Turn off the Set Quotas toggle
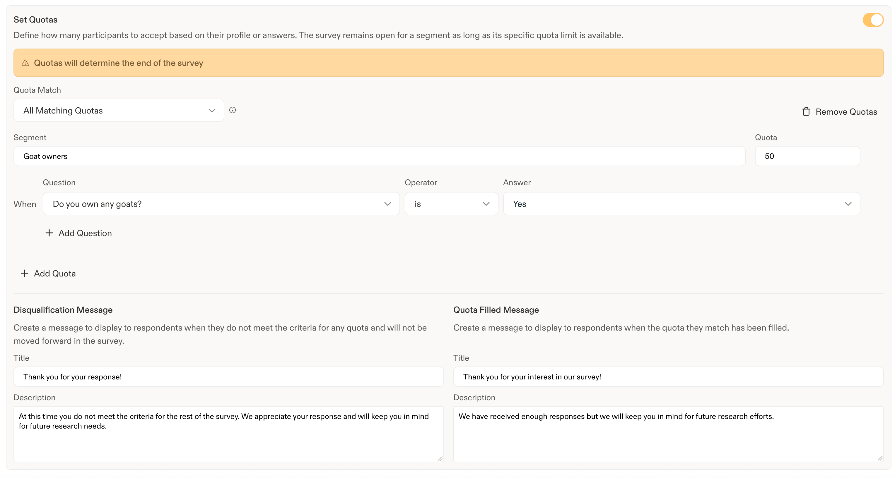The width and height of the screenshot is (895, 478). pyautogui.click(x=873, y=20)
